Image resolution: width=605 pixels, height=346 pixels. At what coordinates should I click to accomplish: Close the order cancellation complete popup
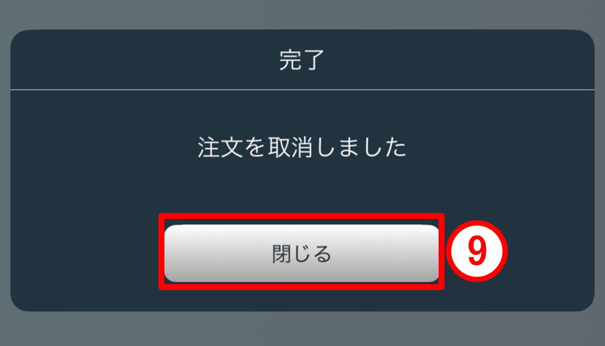pyautogui.click(x=302, y=253)
